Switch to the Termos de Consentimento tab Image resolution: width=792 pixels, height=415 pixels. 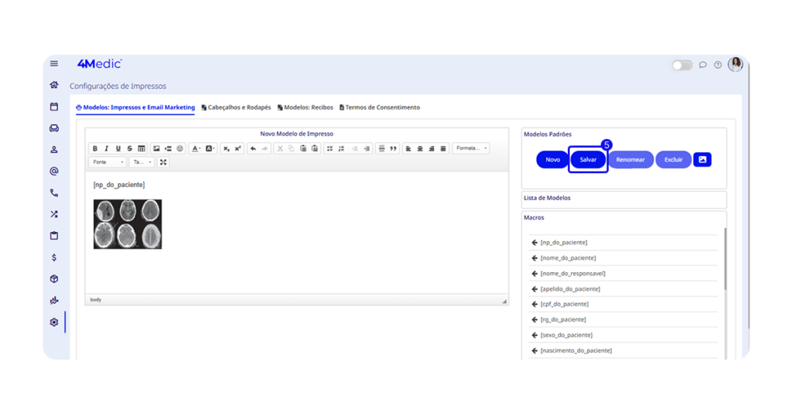[x=380, y=107]
